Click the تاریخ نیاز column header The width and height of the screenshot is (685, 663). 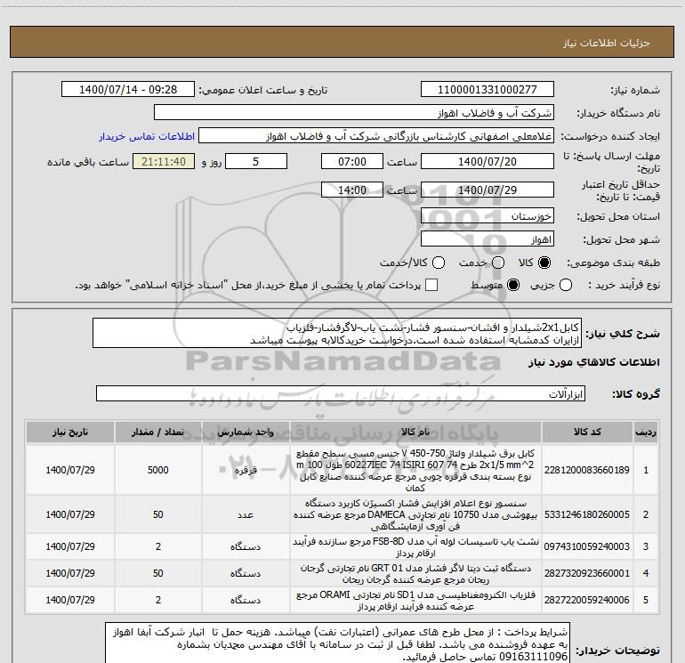[70, 433]
